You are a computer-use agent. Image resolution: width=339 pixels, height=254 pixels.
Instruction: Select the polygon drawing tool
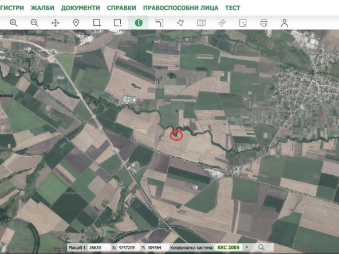pos(180,23)
